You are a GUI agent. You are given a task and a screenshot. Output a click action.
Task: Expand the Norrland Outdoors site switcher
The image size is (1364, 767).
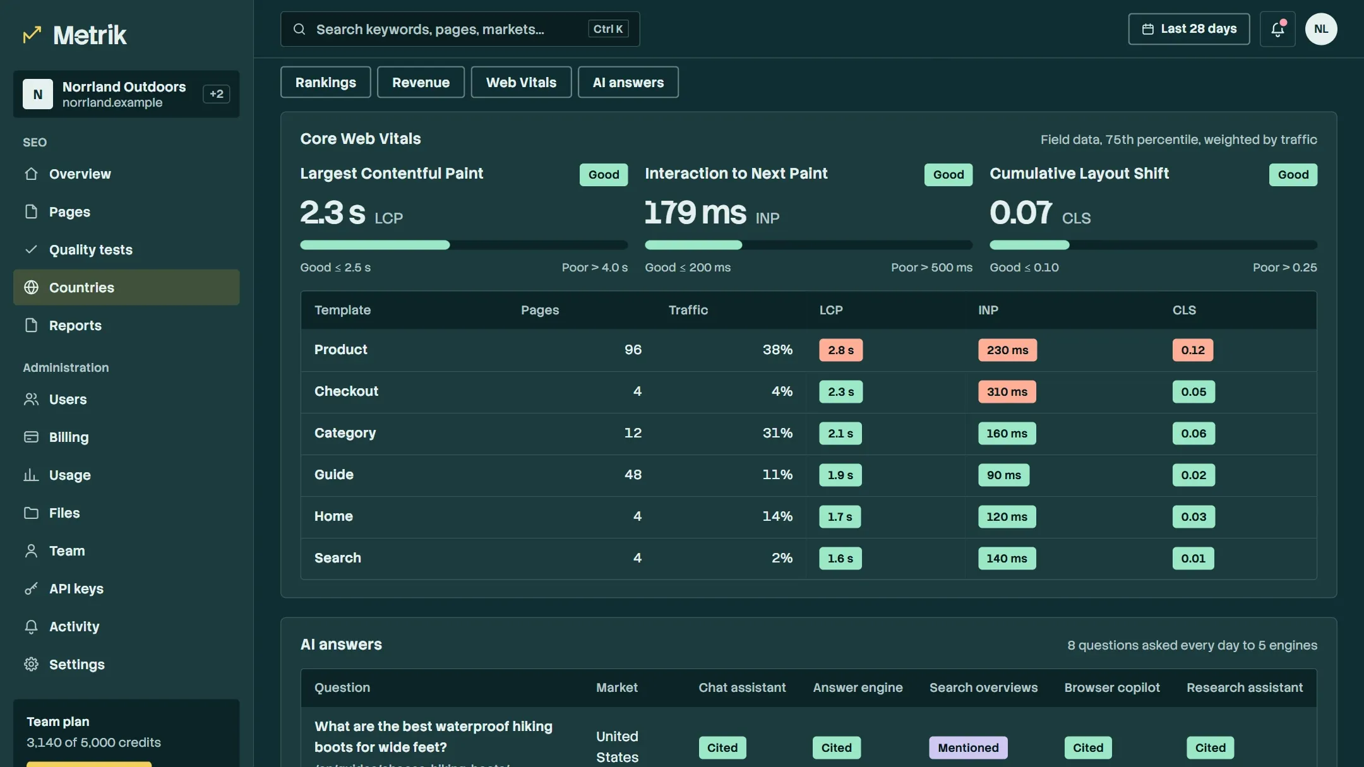126,94
